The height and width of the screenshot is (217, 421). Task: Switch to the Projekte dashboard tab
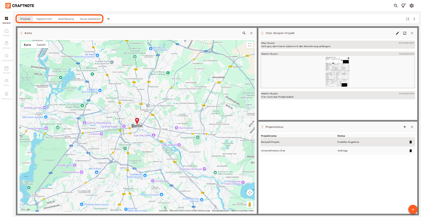click(x=25, y=19)
